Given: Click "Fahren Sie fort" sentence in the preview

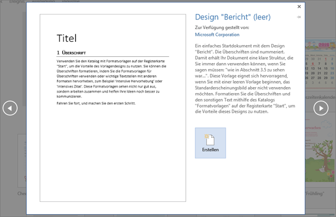Looking at the screenshot, I should (96, 103).
